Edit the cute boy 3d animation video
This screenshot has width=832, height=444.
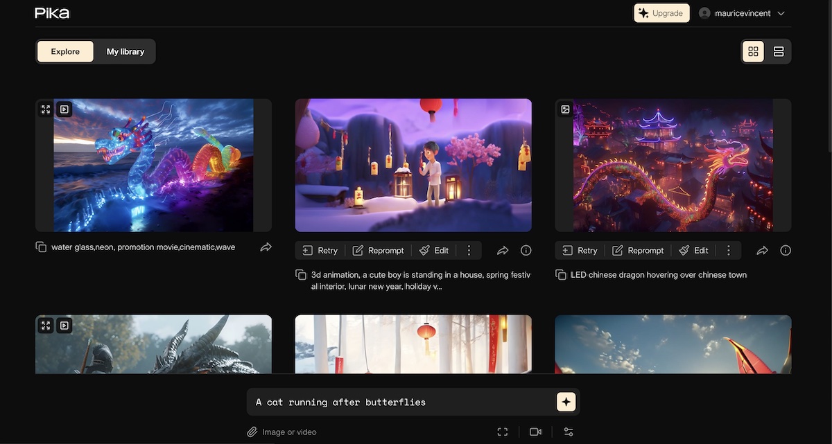tap(434, 251)
